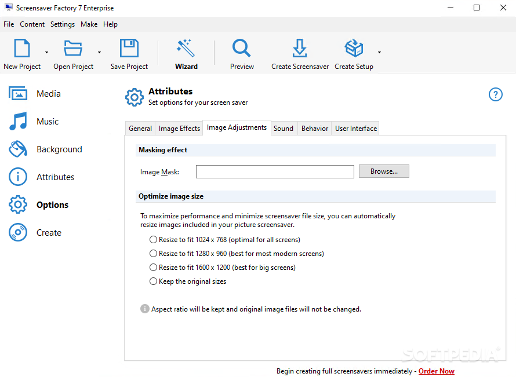
Task: Switch to the Sound tab
Action: (x=284, y=129)
